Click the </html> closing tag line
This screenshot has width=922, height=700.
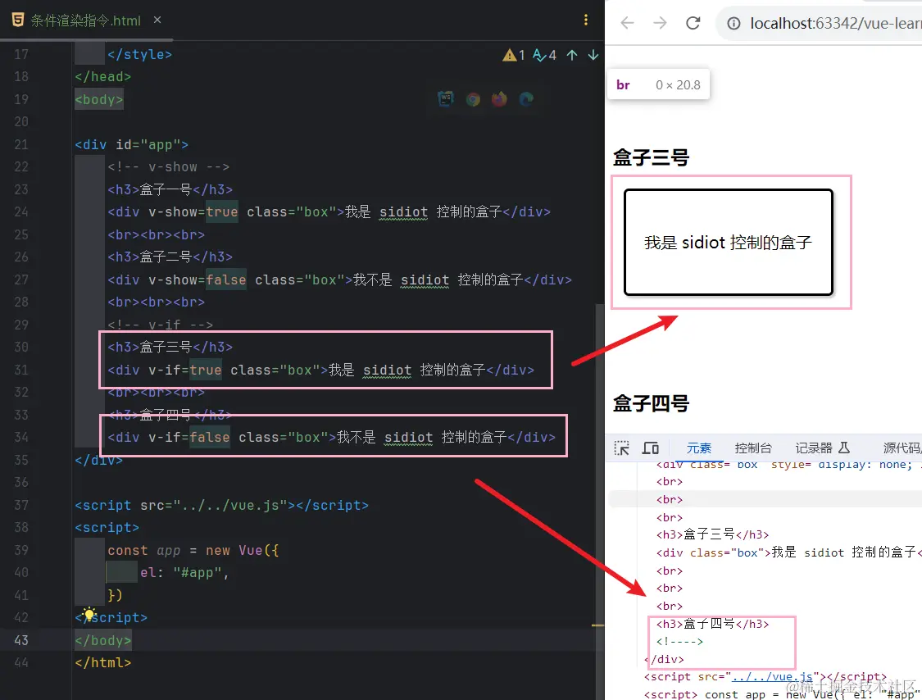(103, 662)
